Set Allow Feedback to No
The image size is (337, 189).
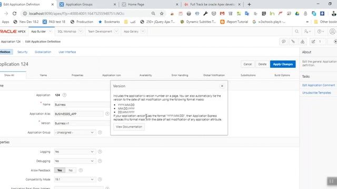(71, 170)
